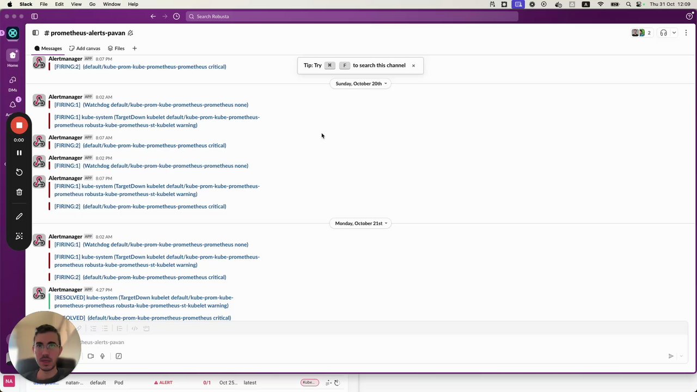Open Watchdog alert link at 8:02 AM Sunday
Screen dimensions: 697x392
click(x=151, y=105)
